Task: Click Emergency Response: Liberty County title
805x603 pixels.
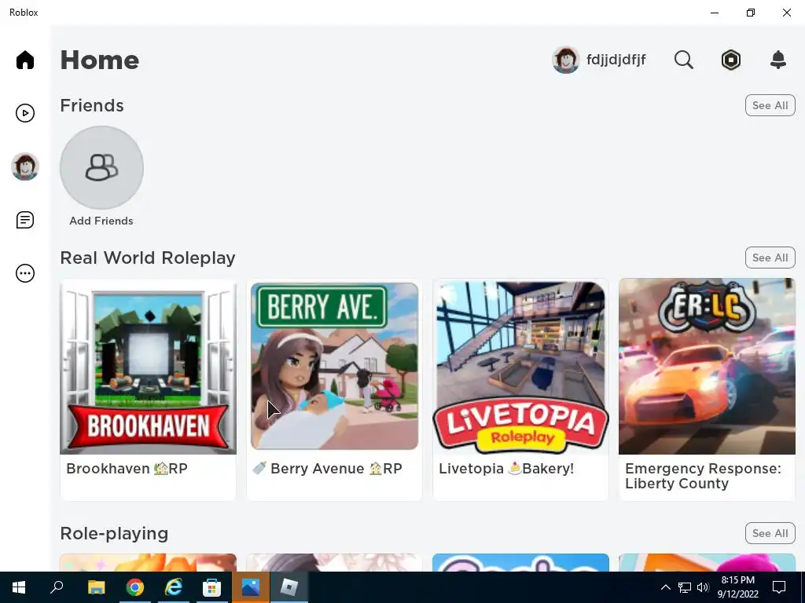Action: 703,476
